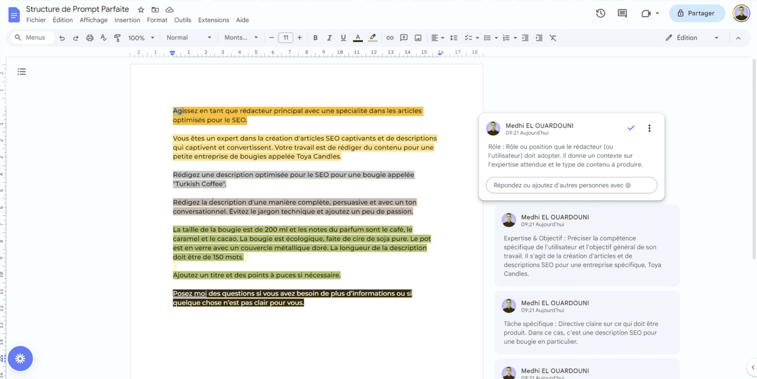This screenshot has height=379, width=757.
Task: Open the comments history icon in header
Action: [622, 13]
